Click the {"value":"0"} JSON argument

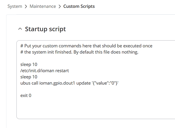tap(105, 83)
